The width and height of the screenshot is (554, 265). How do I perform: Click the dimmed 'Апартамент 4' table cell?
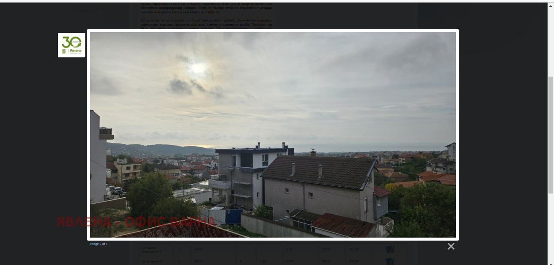(x=151, y=261)
